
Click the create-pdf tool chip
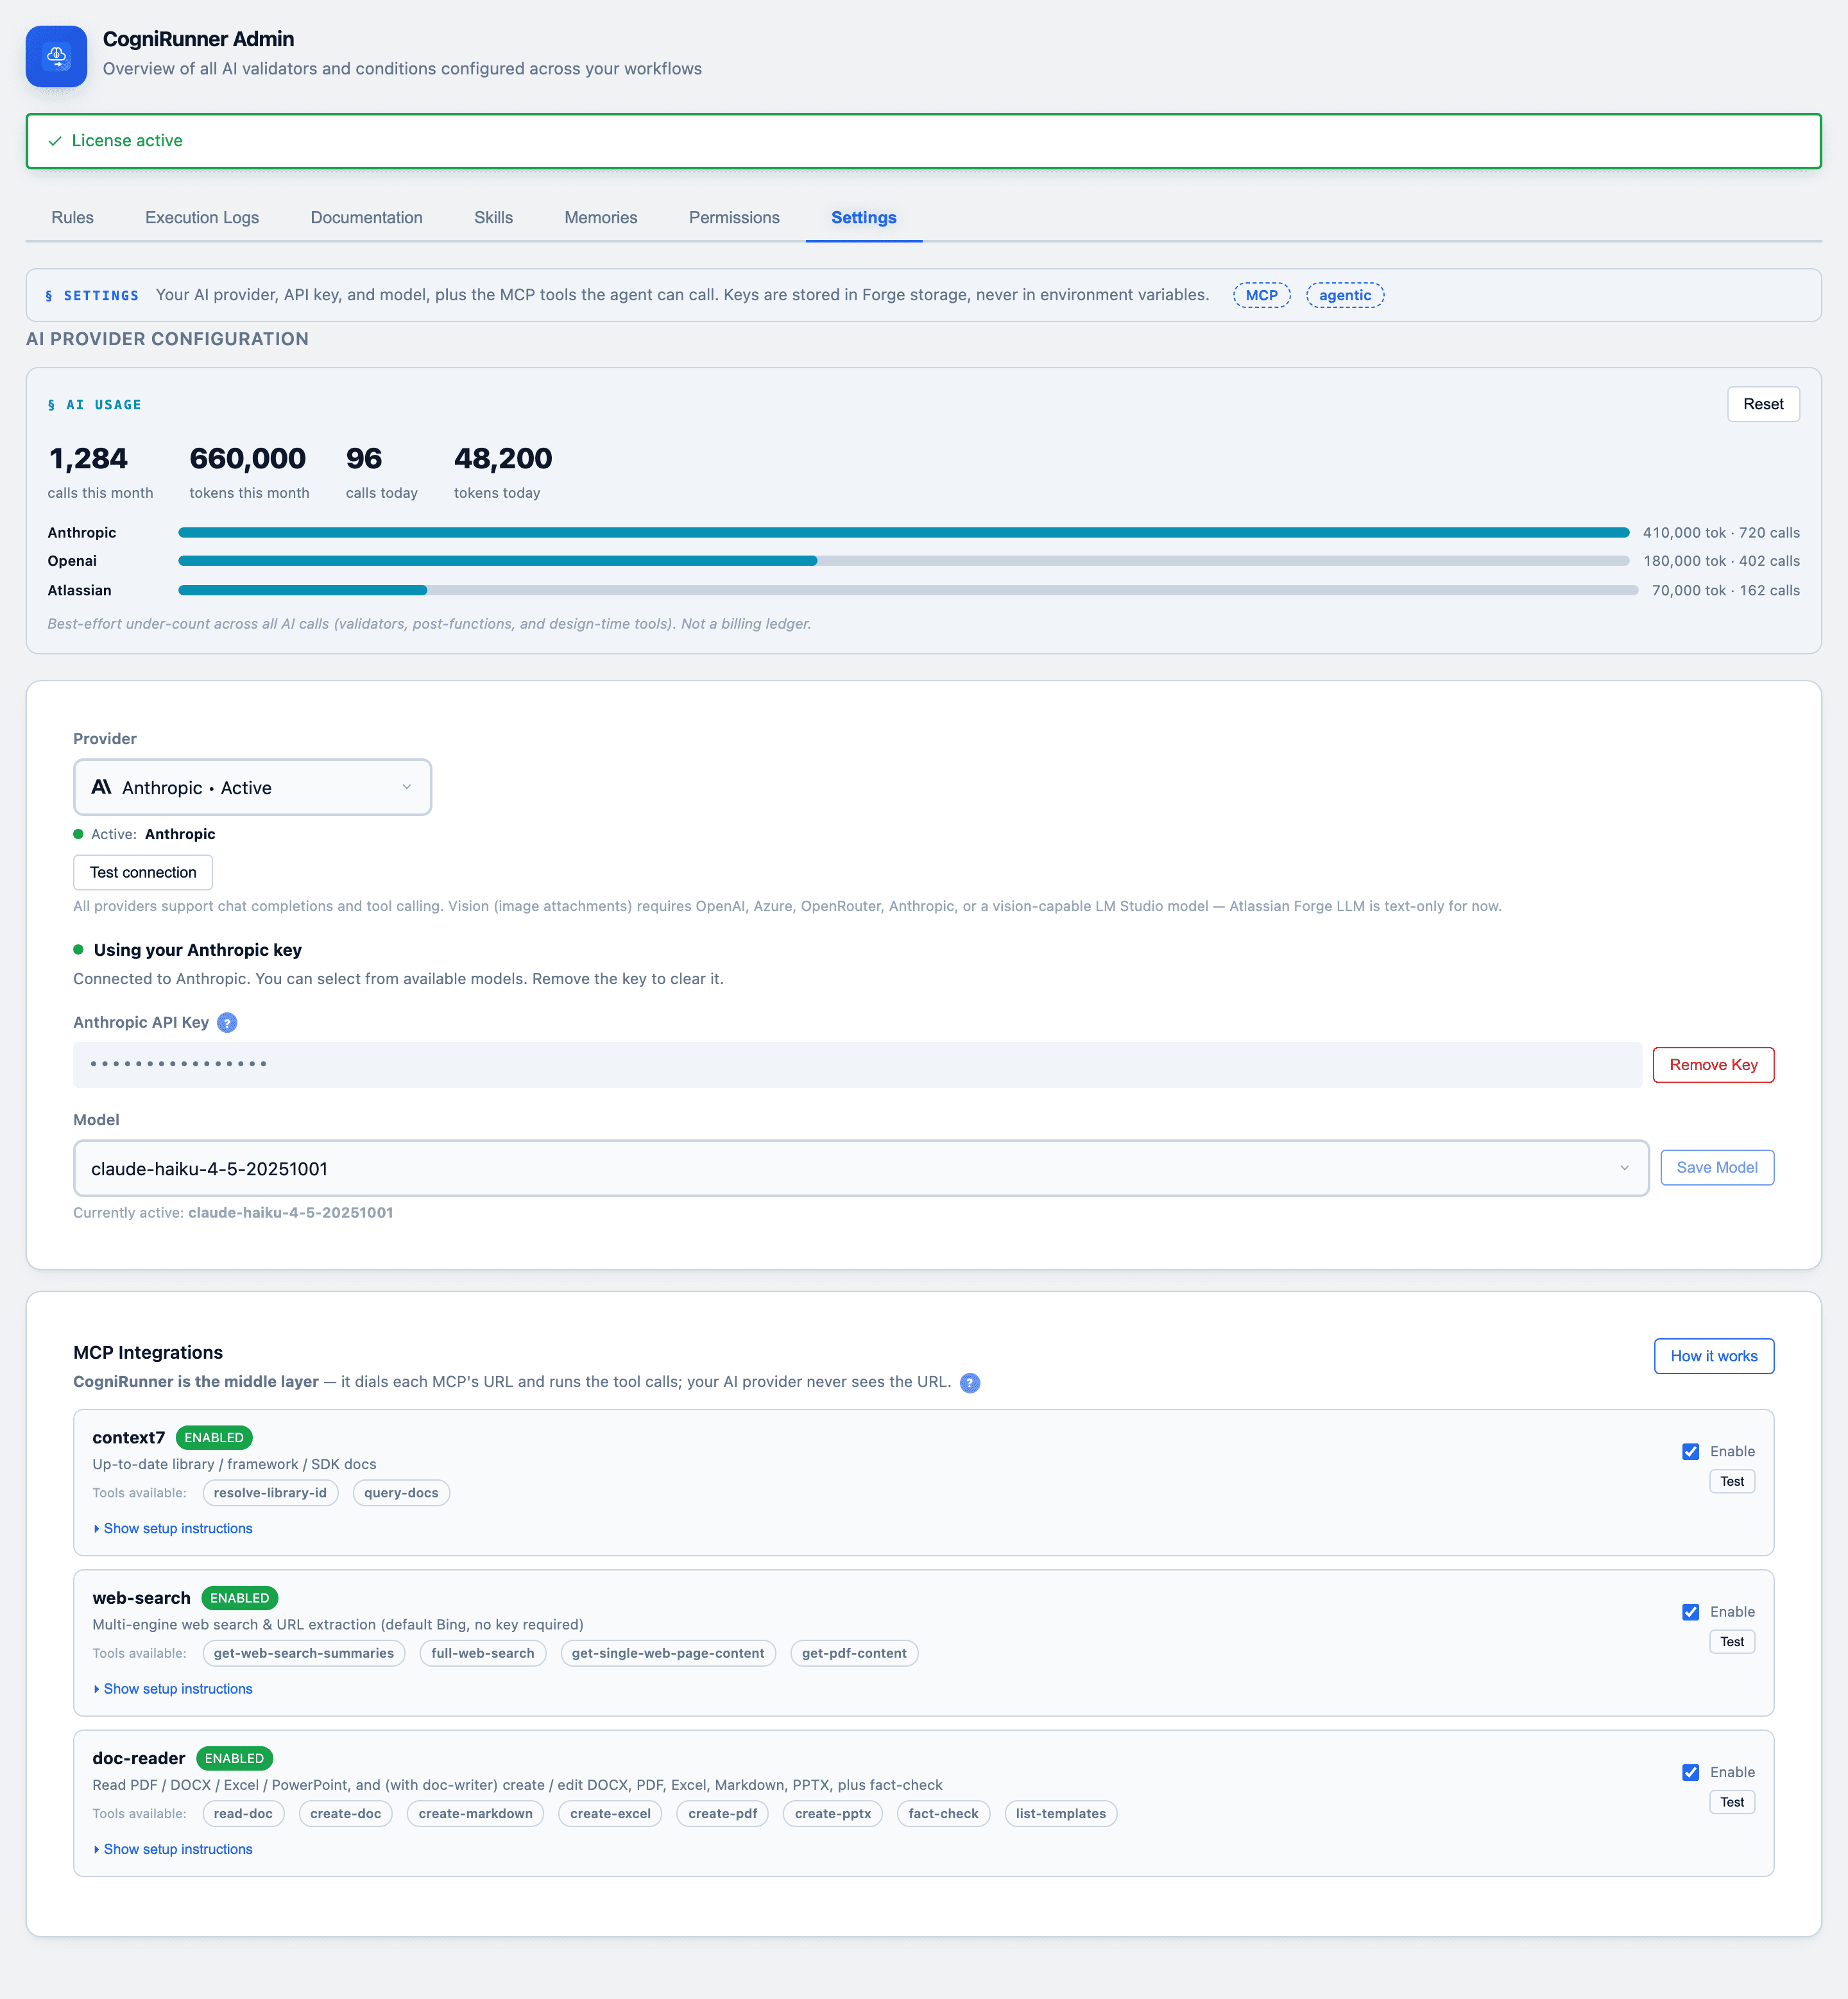[722, 1813]
